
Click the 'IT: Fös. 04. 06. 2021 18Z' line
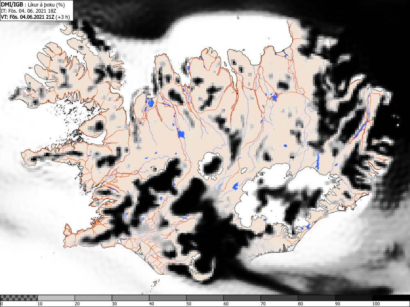pos(29,11)
